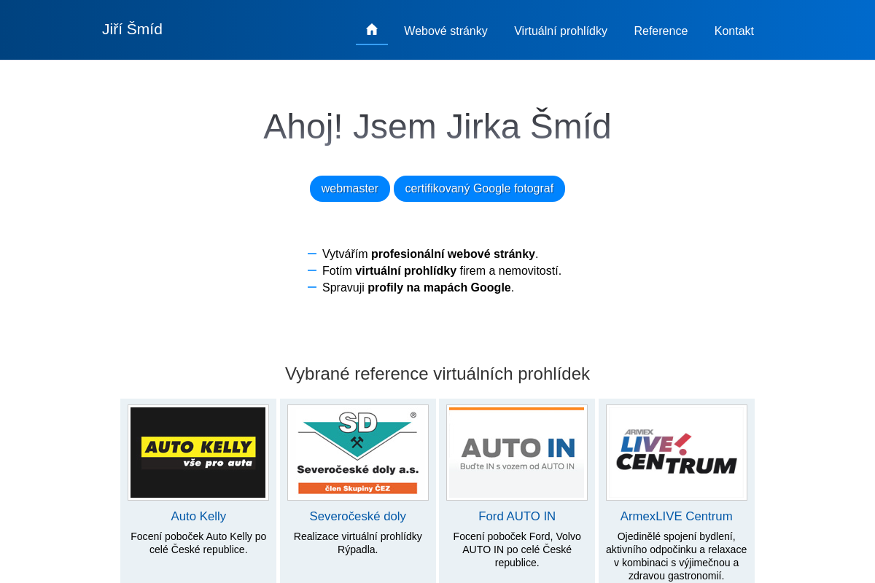Click the webmaster badge

pos(349,188)
